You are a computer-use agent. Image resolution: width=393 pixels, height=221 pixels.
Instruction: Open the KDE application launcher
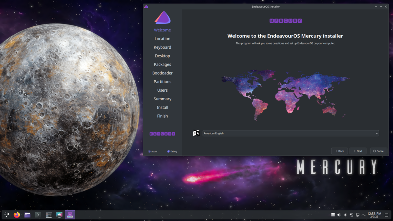(7, 215)
